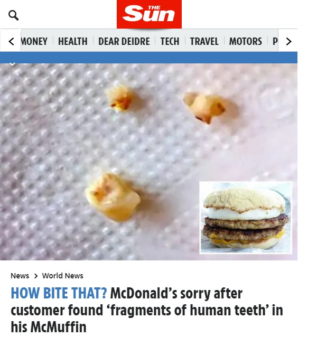
Task: Open the Travel section
Action: coord(204,41)
